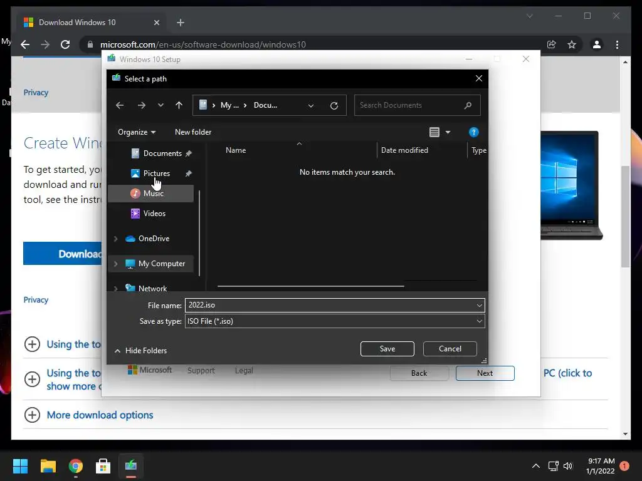Screen dimensions: 642x481
Task: Expand the My Computer tree node
Action: (116, 264)
